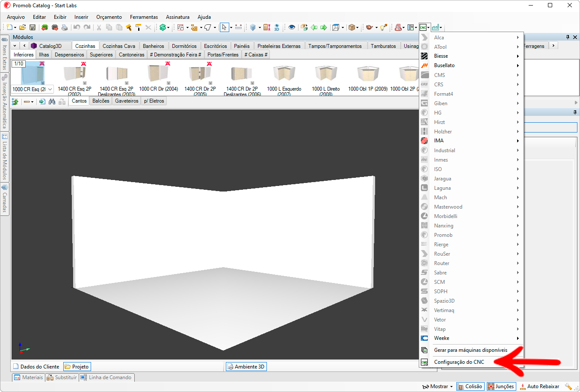Expand the Biesse submenu

471,56
